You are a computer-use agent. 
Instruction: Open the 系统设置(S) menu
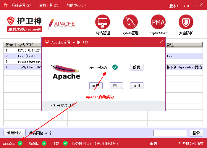click(x=21, y=6)
